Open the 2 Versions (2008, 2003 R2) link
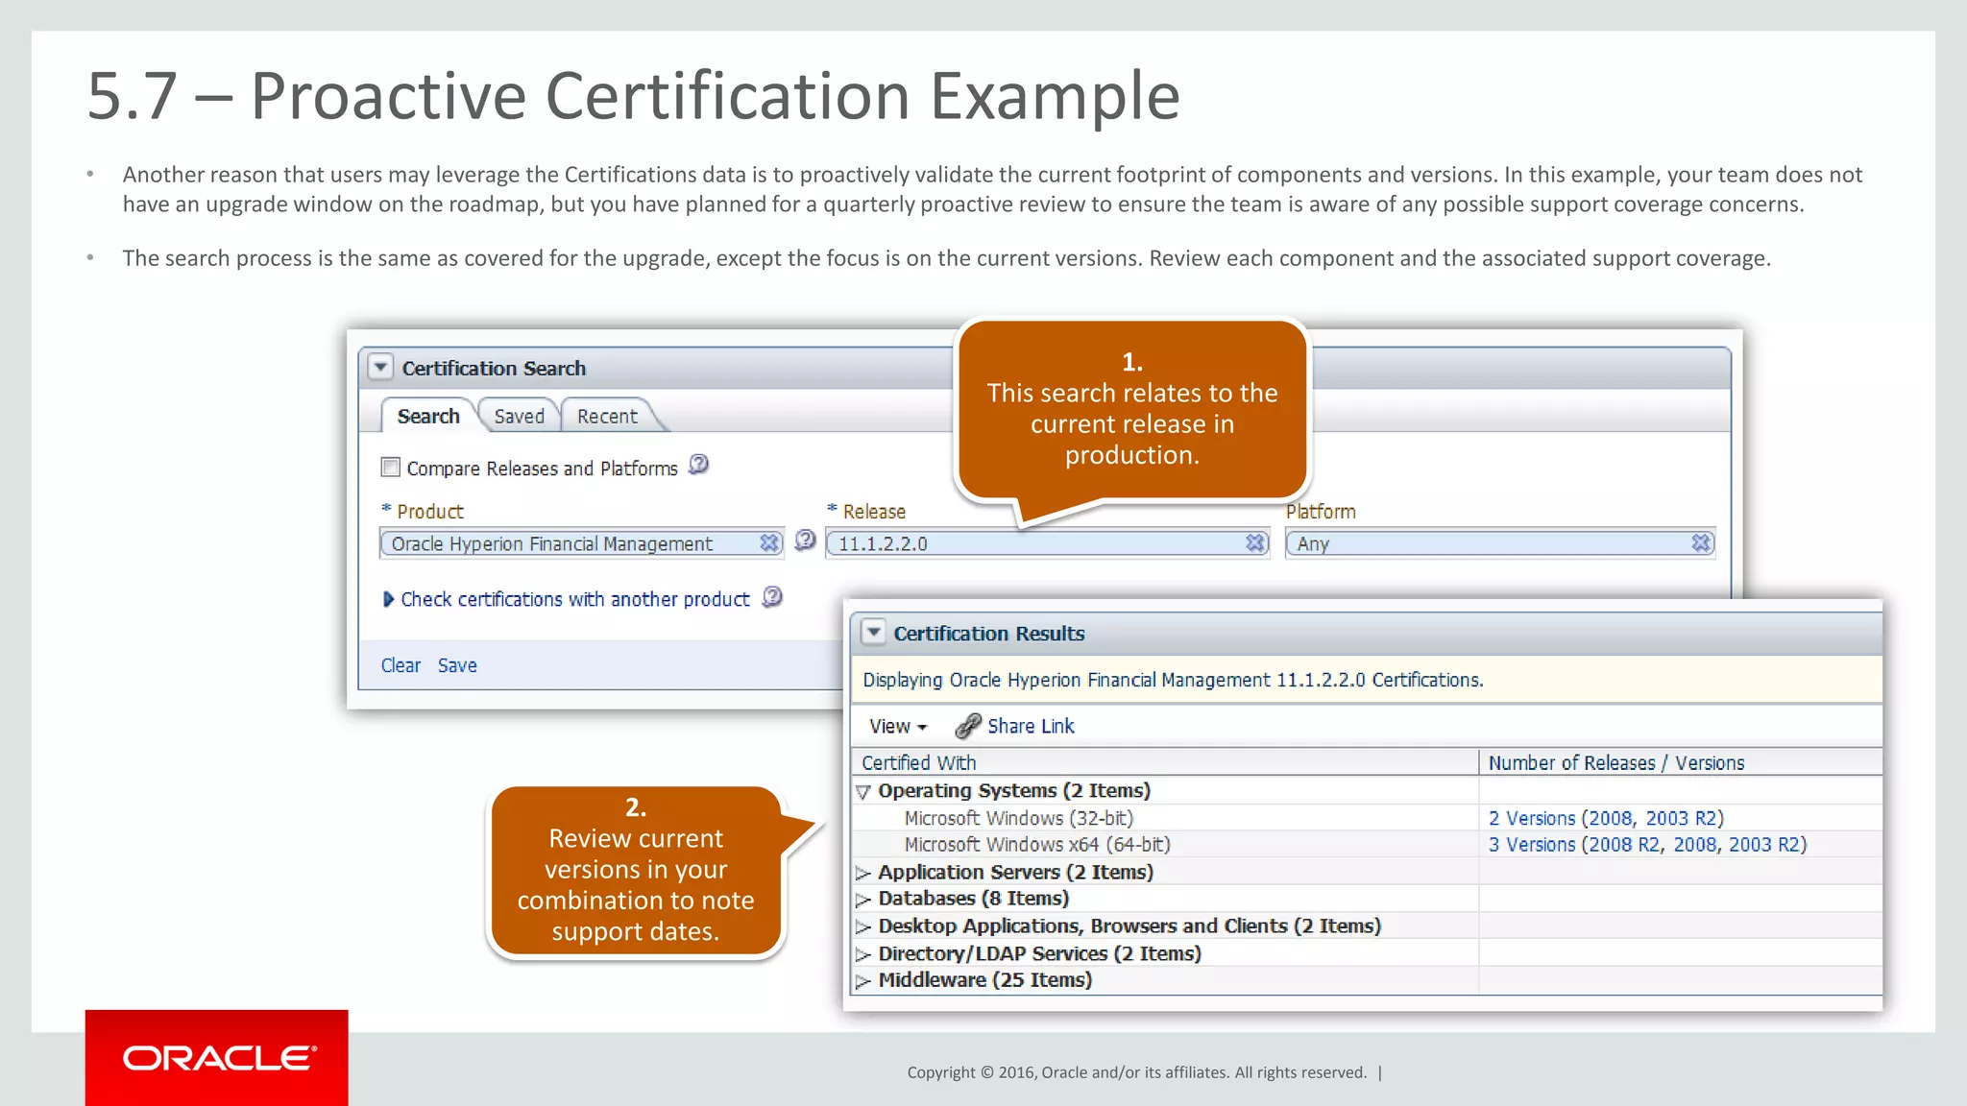 pyautogui.click(x=1606, y=818)
